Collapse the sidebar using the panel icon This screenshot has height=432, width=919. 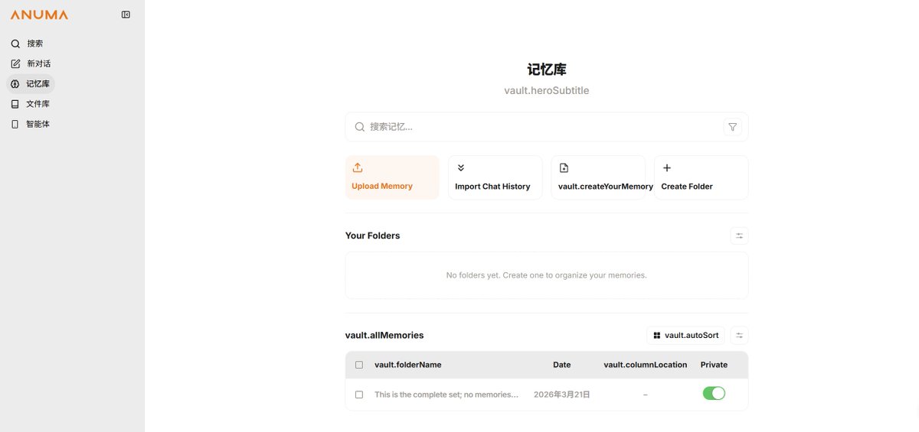tap(126, 15)
